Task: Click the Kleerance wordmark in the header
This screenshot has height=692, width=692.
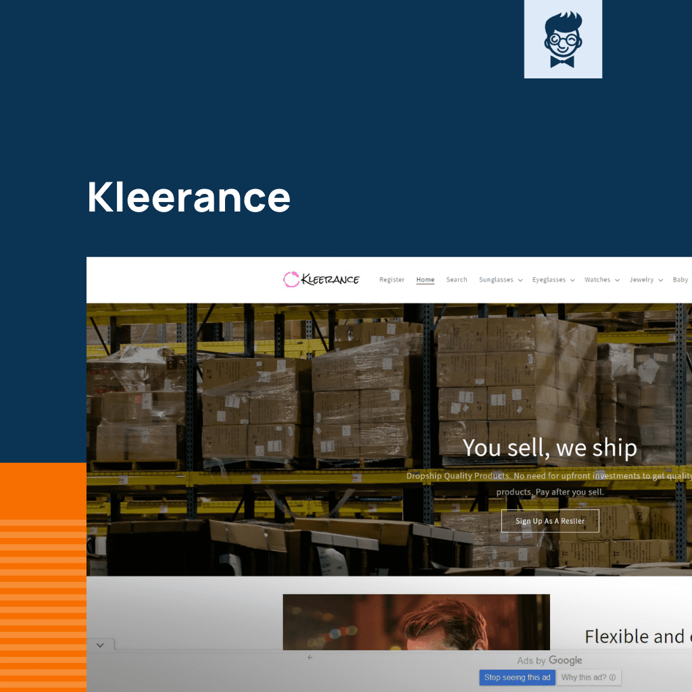Action: 329,279
